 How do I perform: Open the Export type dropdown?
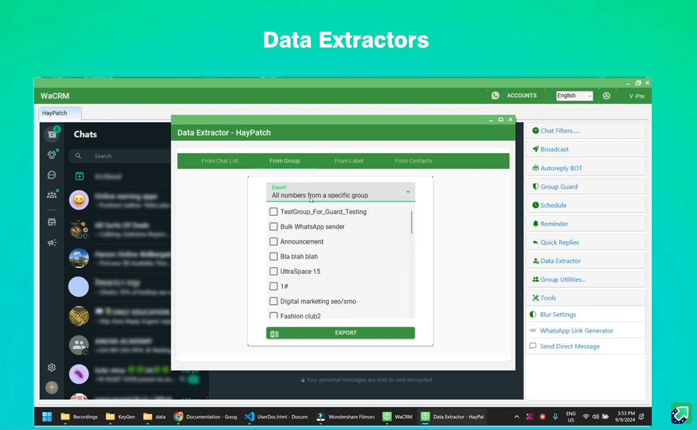click(x=341, y=192)
